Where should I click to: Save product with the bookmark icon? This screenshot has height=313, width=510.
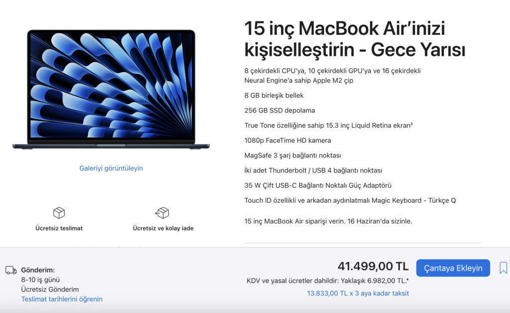(x=503, y=268)
